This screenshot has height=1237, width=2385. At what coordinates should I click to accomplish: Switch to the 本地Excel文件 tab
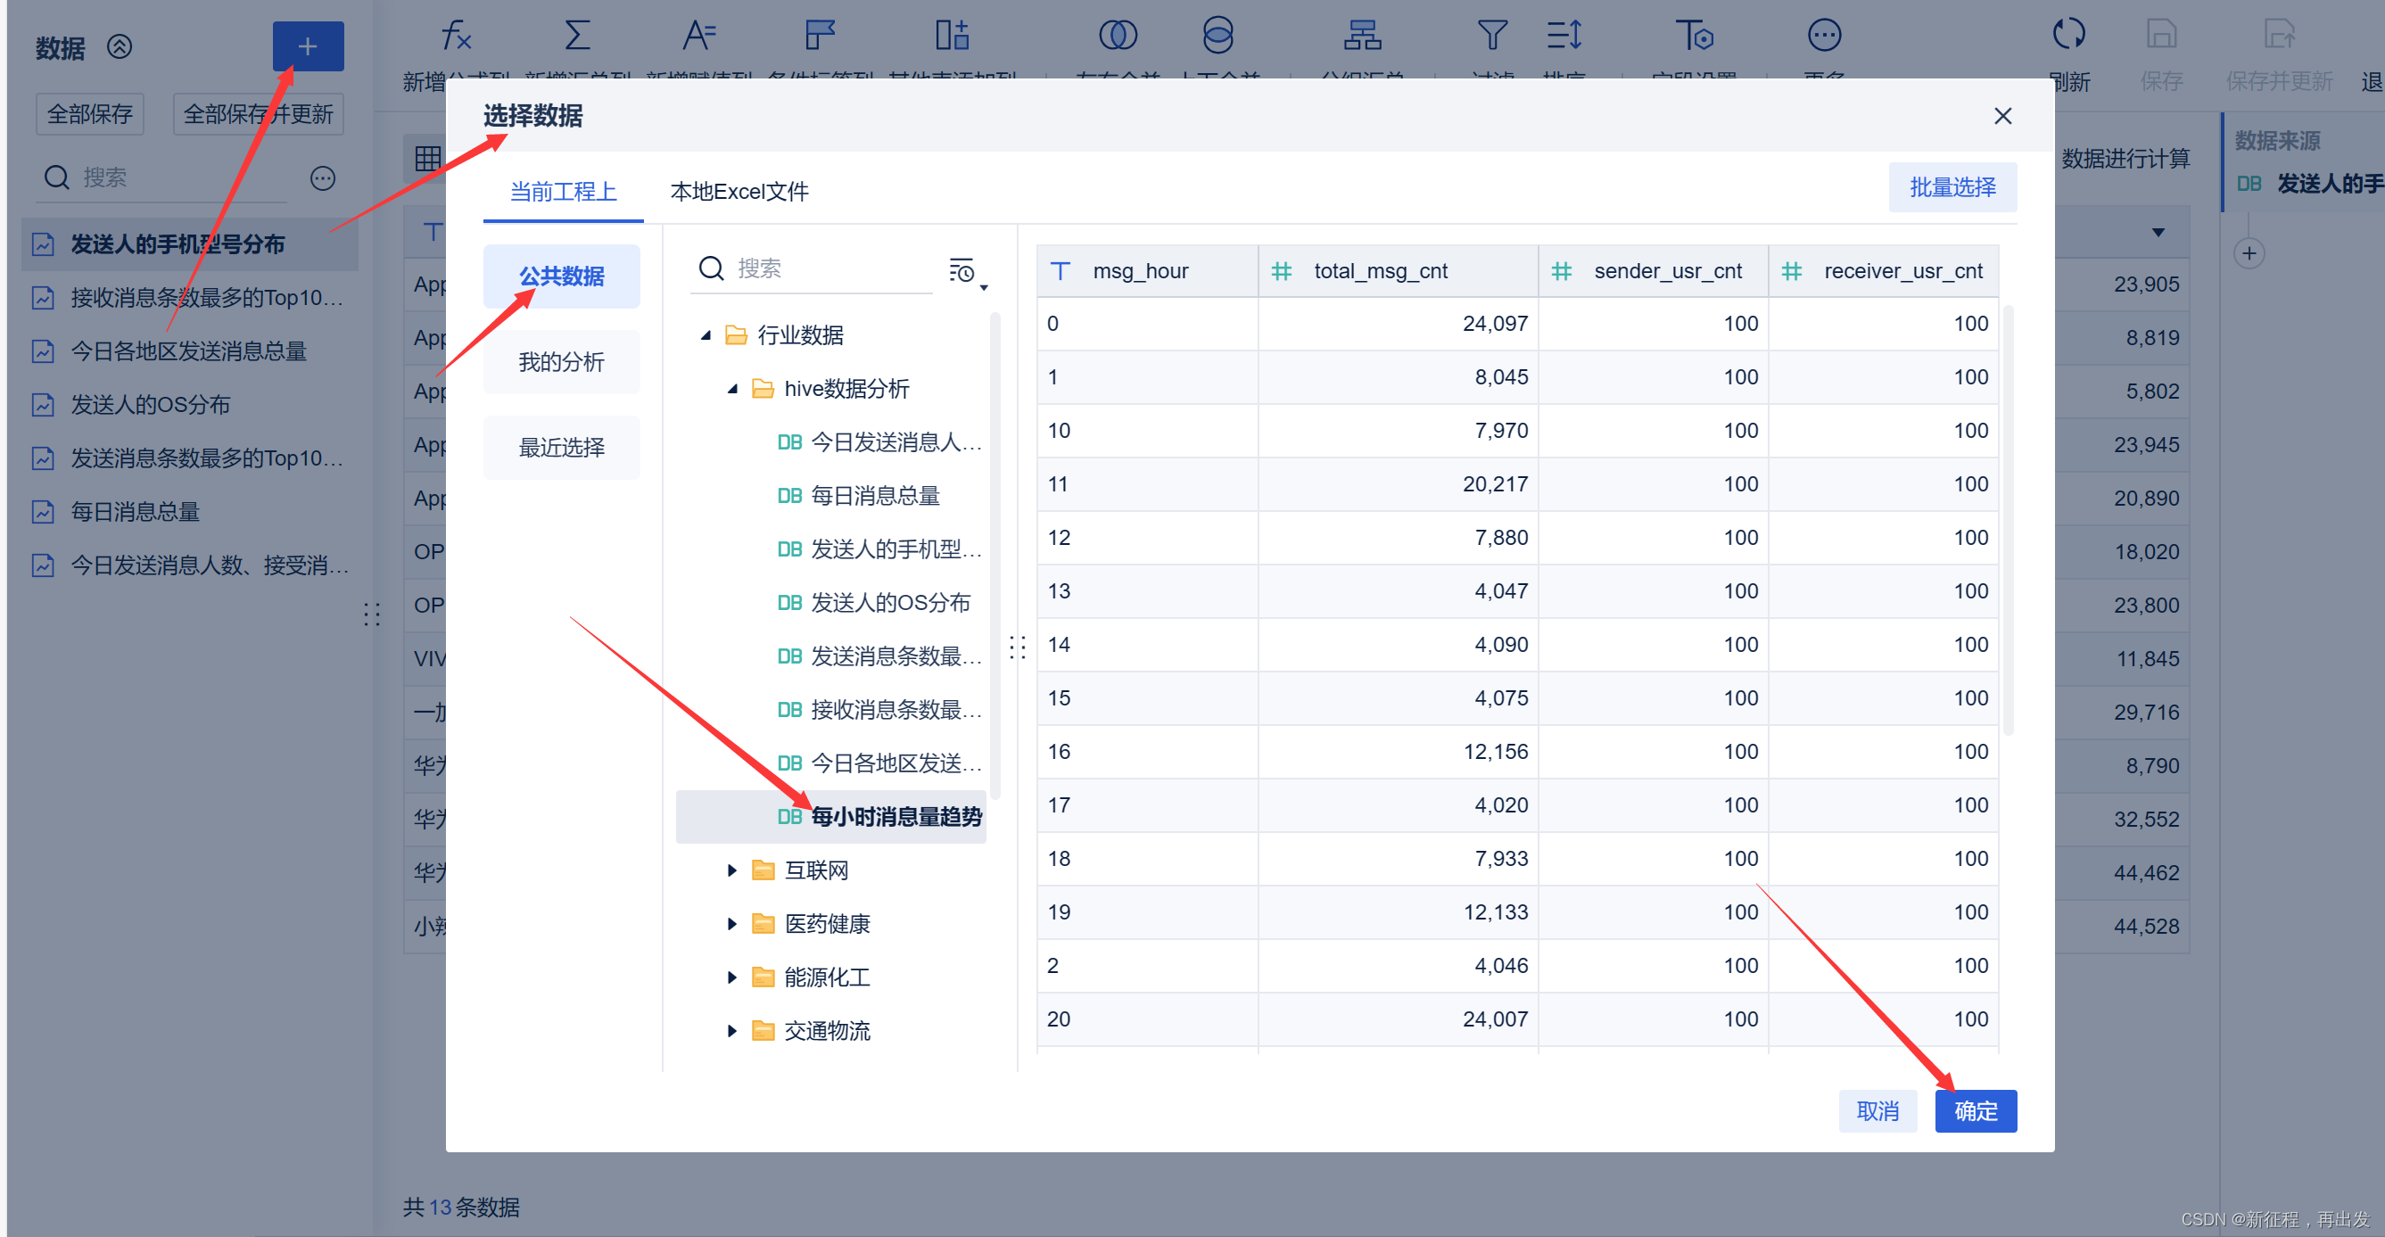coord(739,192)
